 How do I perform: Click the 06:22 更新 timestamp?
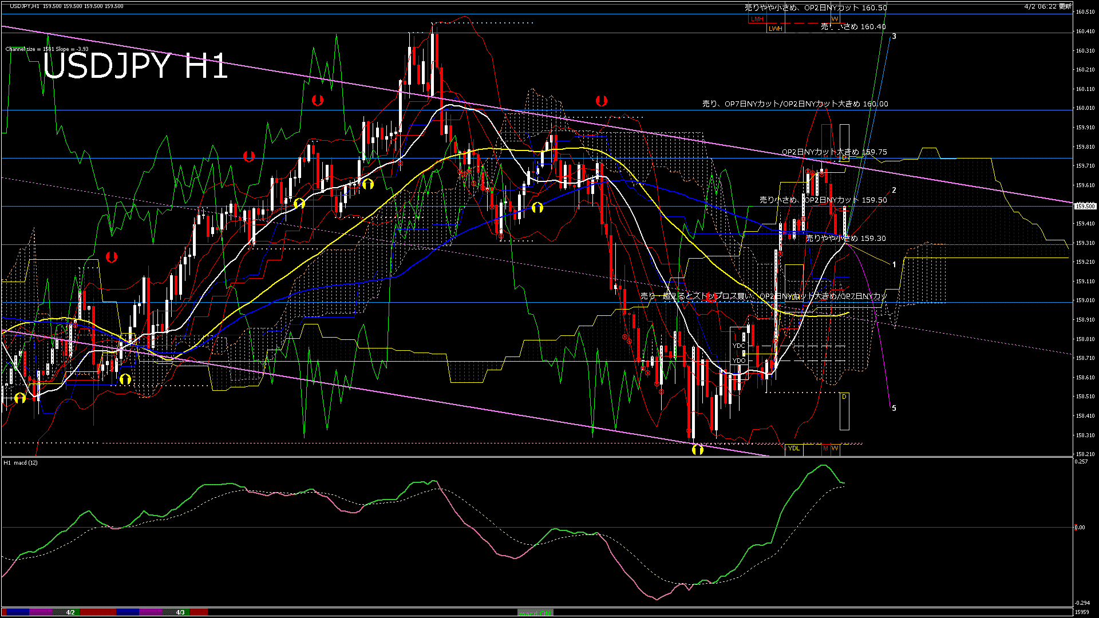point(1047,6)
